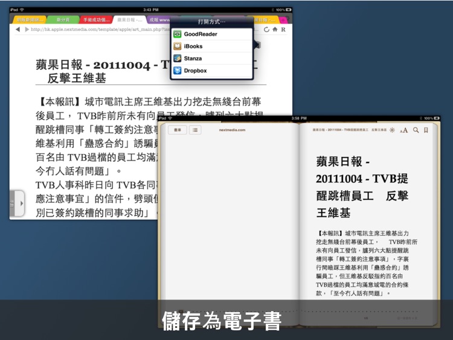
Task: Click the article heading 蘋果日報 - 20111004 in browser
Action: tap(93, 65)
